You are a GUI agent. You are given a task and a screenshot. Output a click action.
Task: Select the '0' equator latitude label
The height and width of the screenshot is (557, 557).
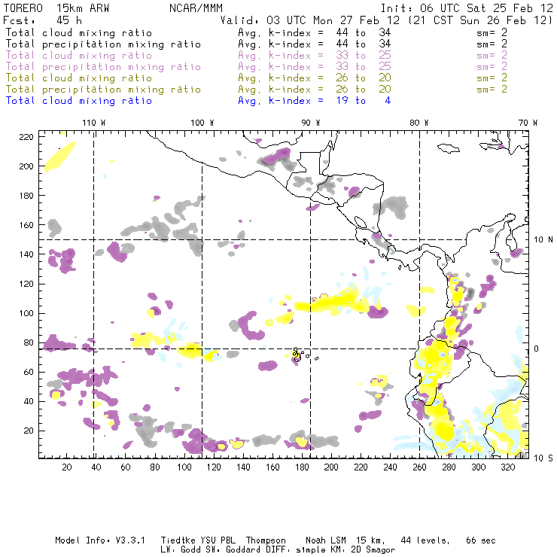537,349
